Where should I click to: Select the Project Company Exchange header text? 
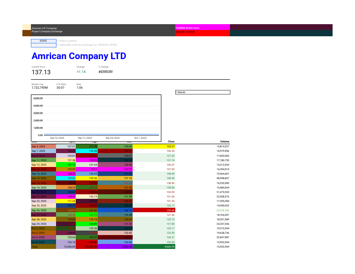tap(47, 31)
